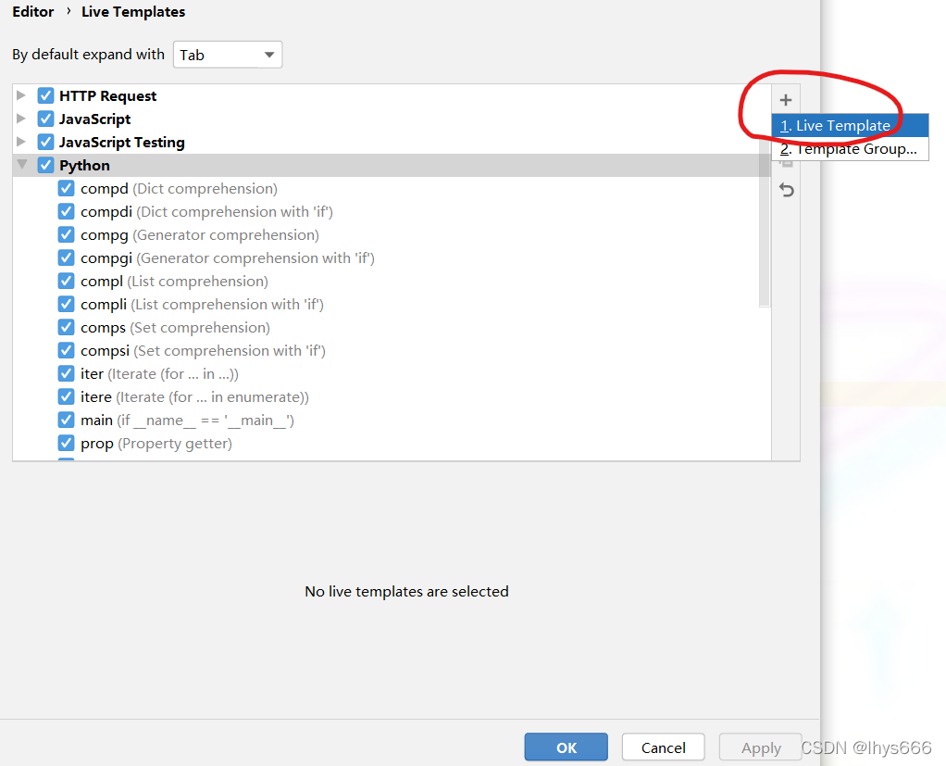Click the OK button

[566, 747]
